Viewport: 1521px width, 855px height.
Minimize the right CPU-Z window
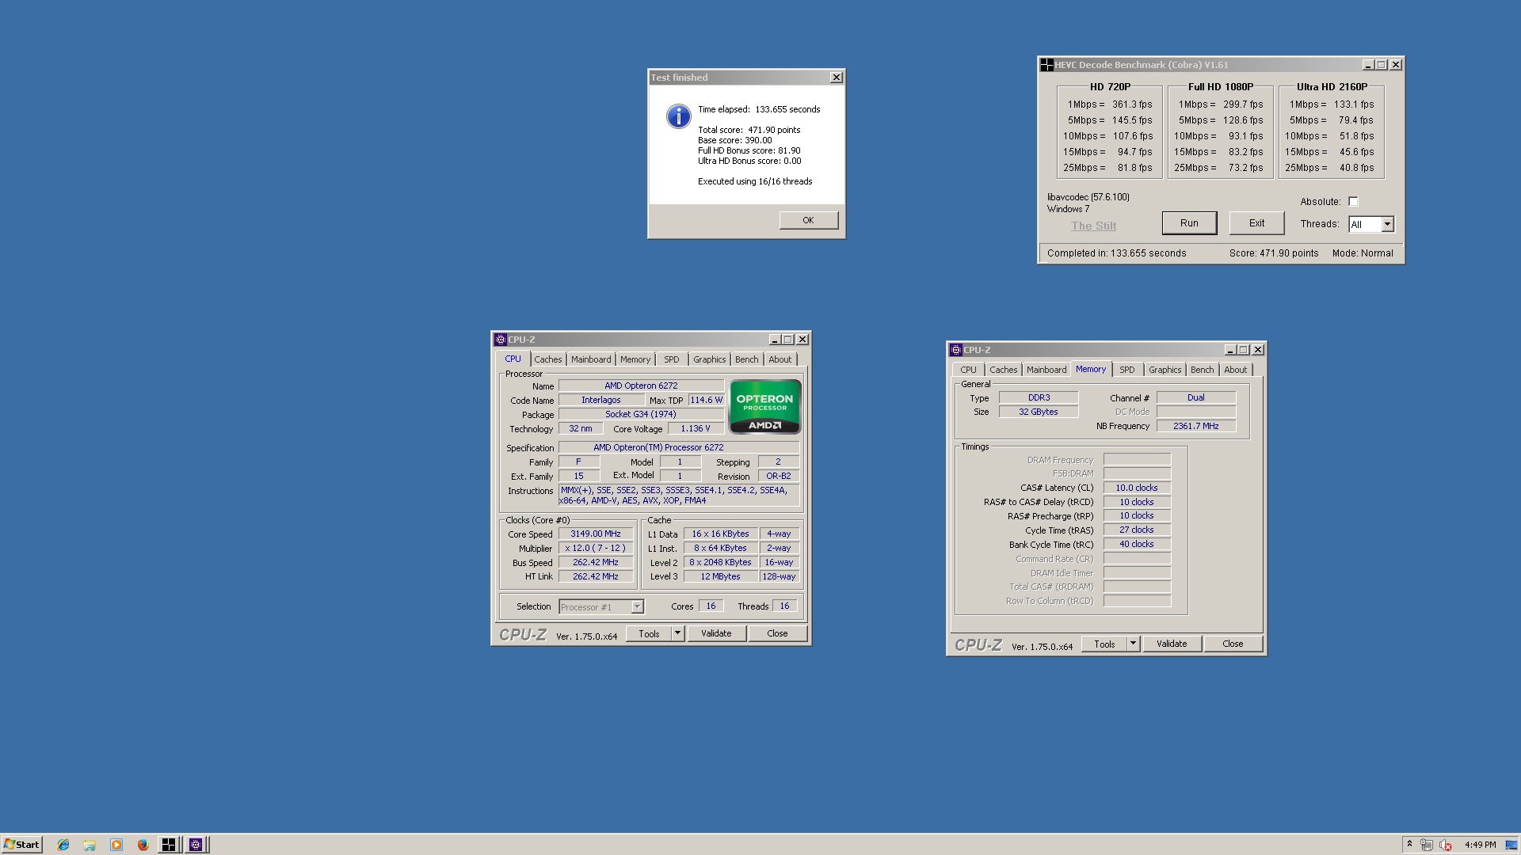(1229, 350)
